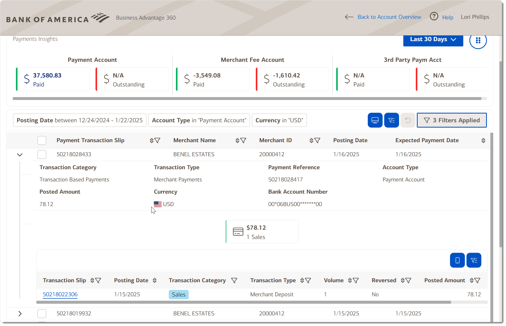Open transaction slip 50218022306 link
The image size is (506, 326).
tap(60, 294)
